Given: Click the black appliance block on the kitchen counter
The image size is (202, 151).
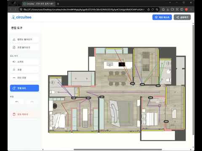Looking at the screenshot, I should [122, 64].
